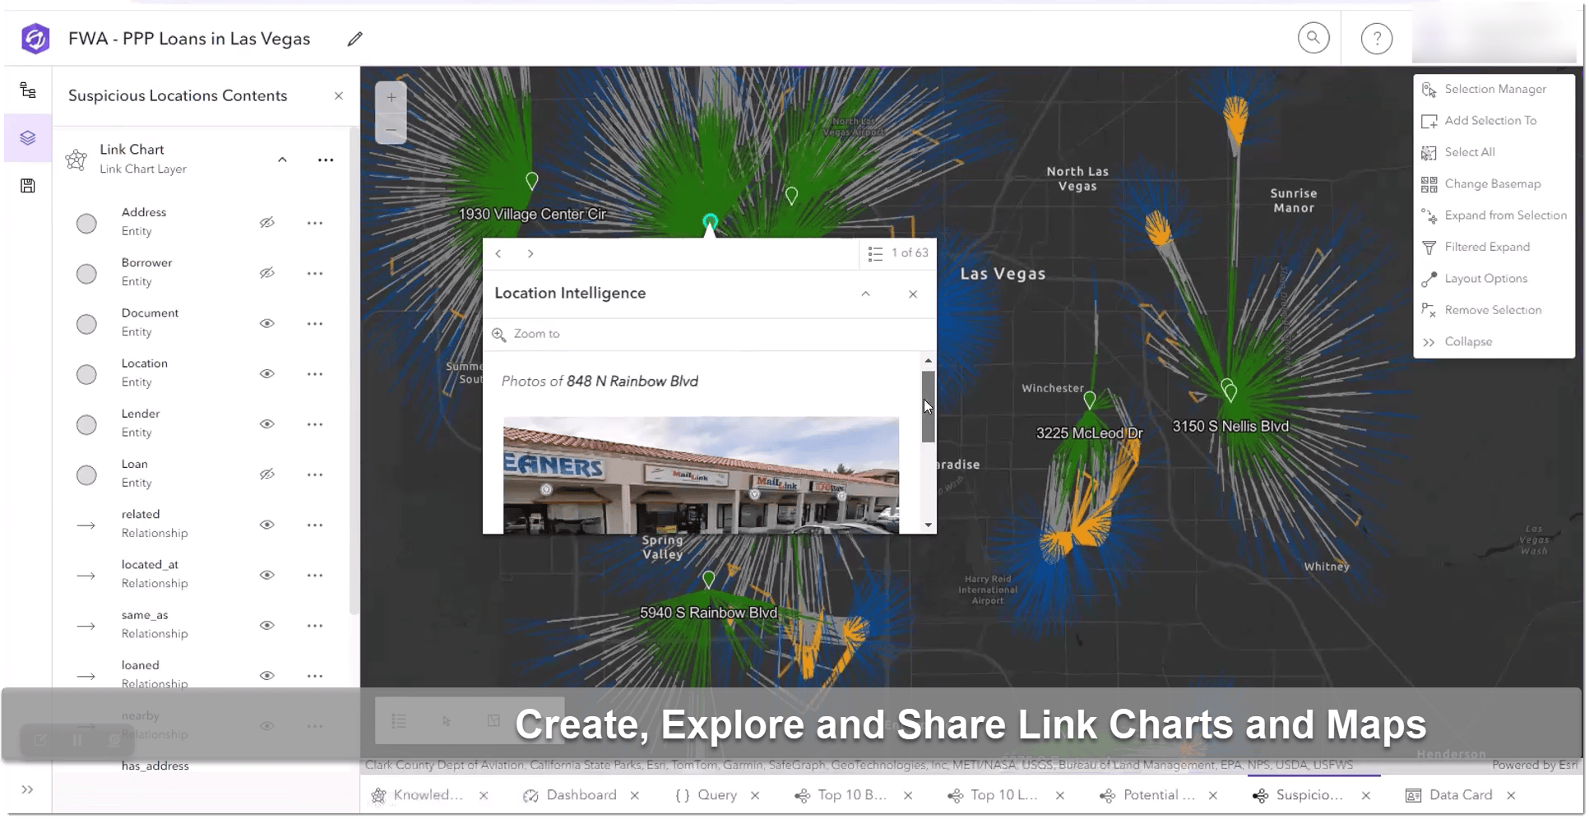
Task: Open the Selection Manager panel
Action: (1490, 89)
